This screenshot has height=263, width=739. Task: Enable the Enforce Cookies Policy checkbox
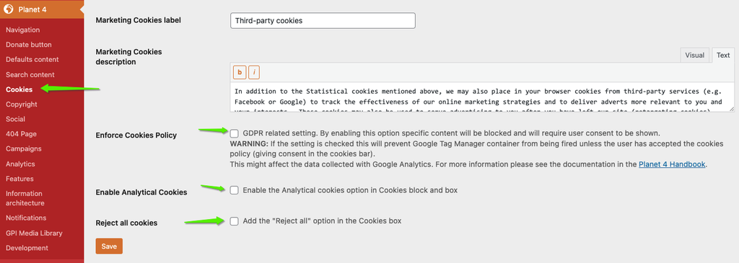pyautogui.click(x=235, y=133)
